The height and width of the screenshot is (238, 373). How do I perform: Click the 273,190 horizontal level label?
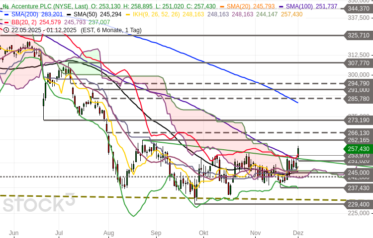point(357,120)
